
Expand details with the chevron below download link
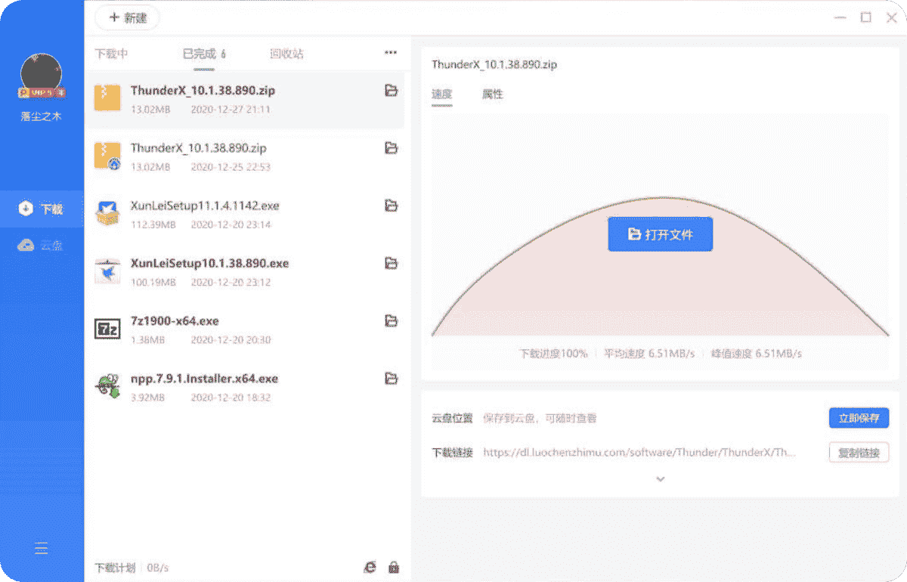(660, 479)
